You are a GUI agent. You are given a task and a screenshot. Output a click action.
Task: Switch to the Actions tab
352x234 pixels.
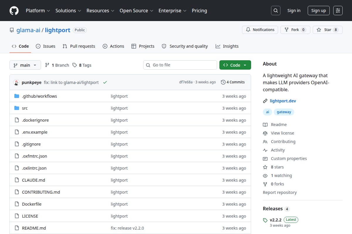[113, 46]
